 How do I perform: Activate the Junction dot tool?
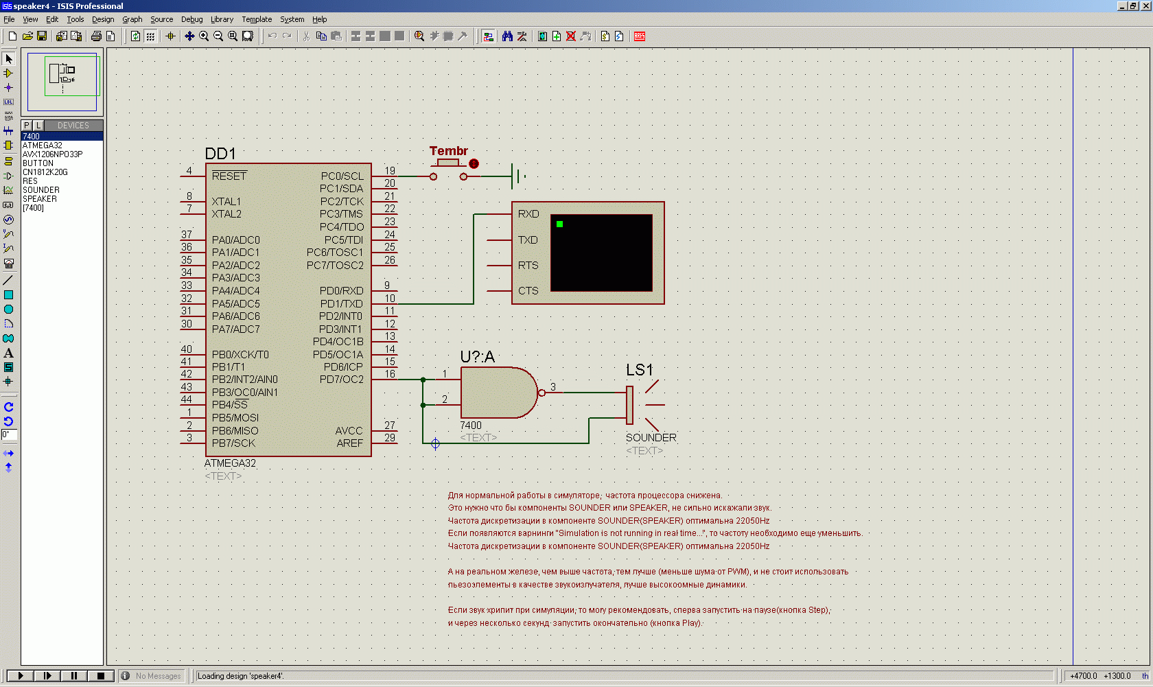[8, 88]
